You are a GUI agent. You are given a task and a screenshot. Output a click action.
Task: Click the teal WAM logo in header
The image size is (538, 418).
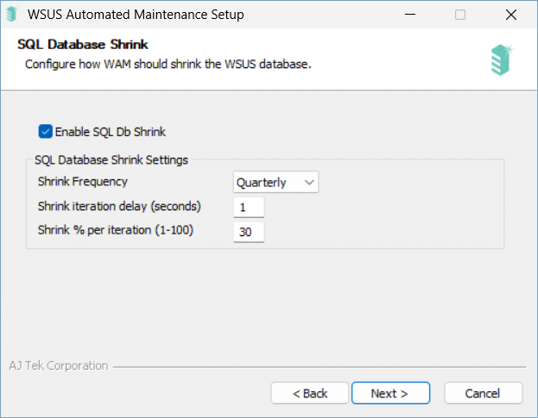click(502, 59)
